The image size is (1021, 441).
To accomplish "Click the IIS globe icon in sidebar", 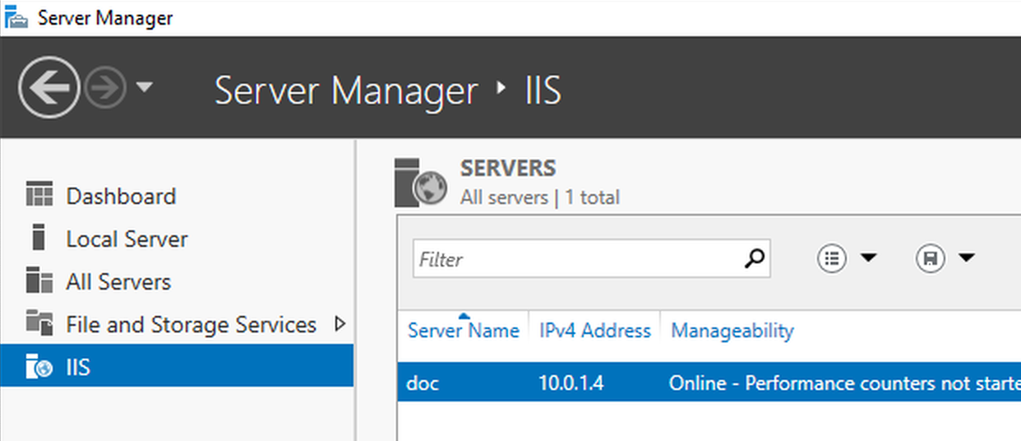I will (x=39, y=367).
